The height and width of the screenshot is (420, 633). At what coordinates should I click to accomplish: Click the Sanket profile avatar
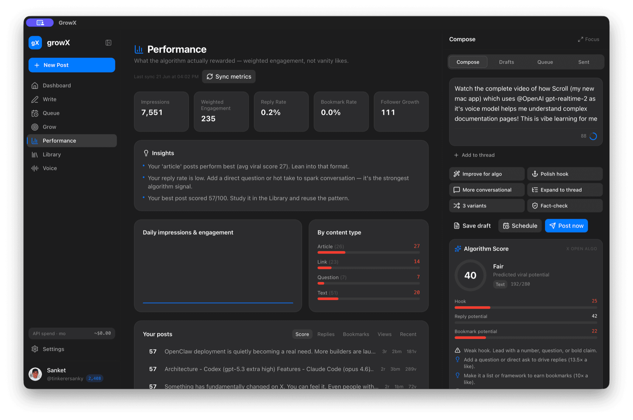click(x=35, y=374)
